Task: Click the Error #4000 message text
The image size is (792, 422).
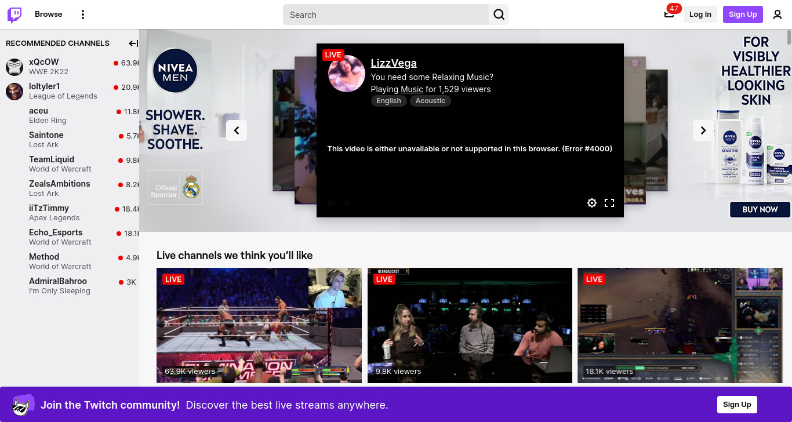Action: (x=470, y=149)
